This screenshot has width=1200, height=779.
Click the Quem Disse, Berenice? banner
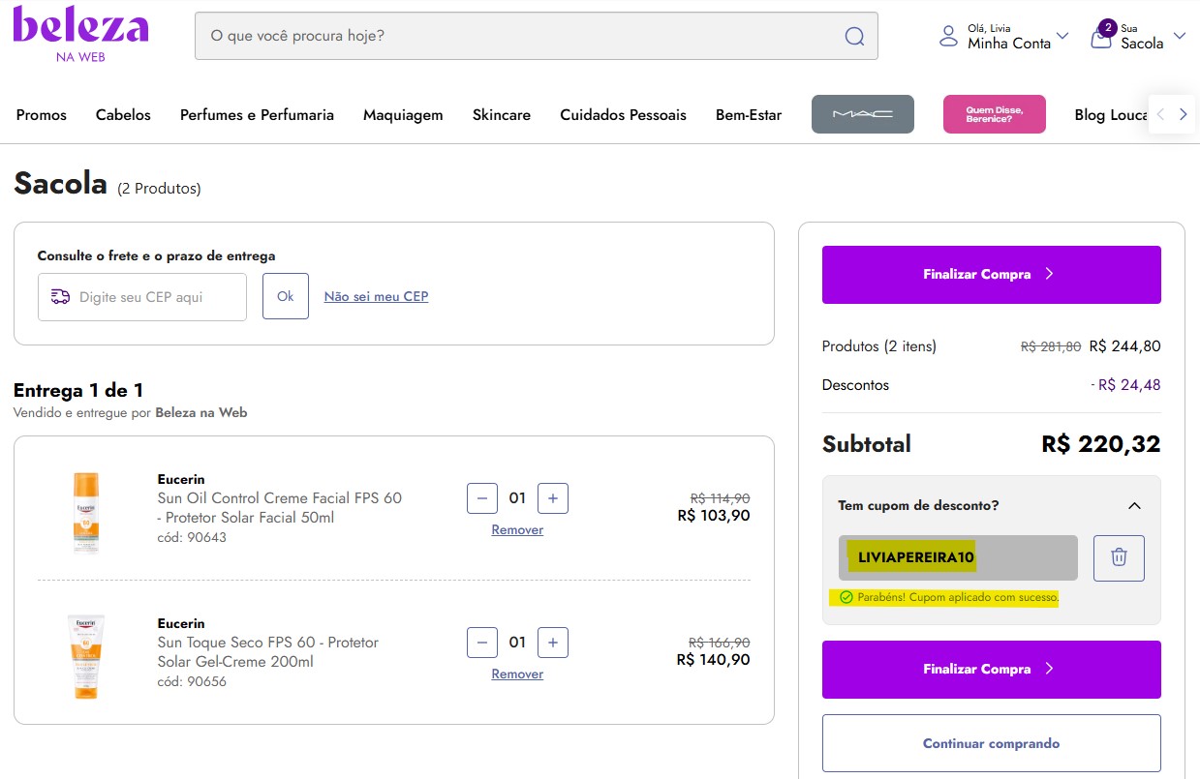pyautogui.click(x=995, y=114)
